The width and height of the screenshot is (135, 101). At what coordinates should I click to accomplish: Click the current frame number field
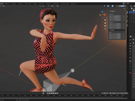(x=105, y=93)
